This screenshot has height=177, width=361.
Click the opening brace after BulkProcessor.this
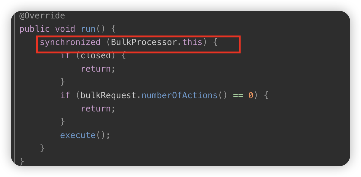point(215,42)
